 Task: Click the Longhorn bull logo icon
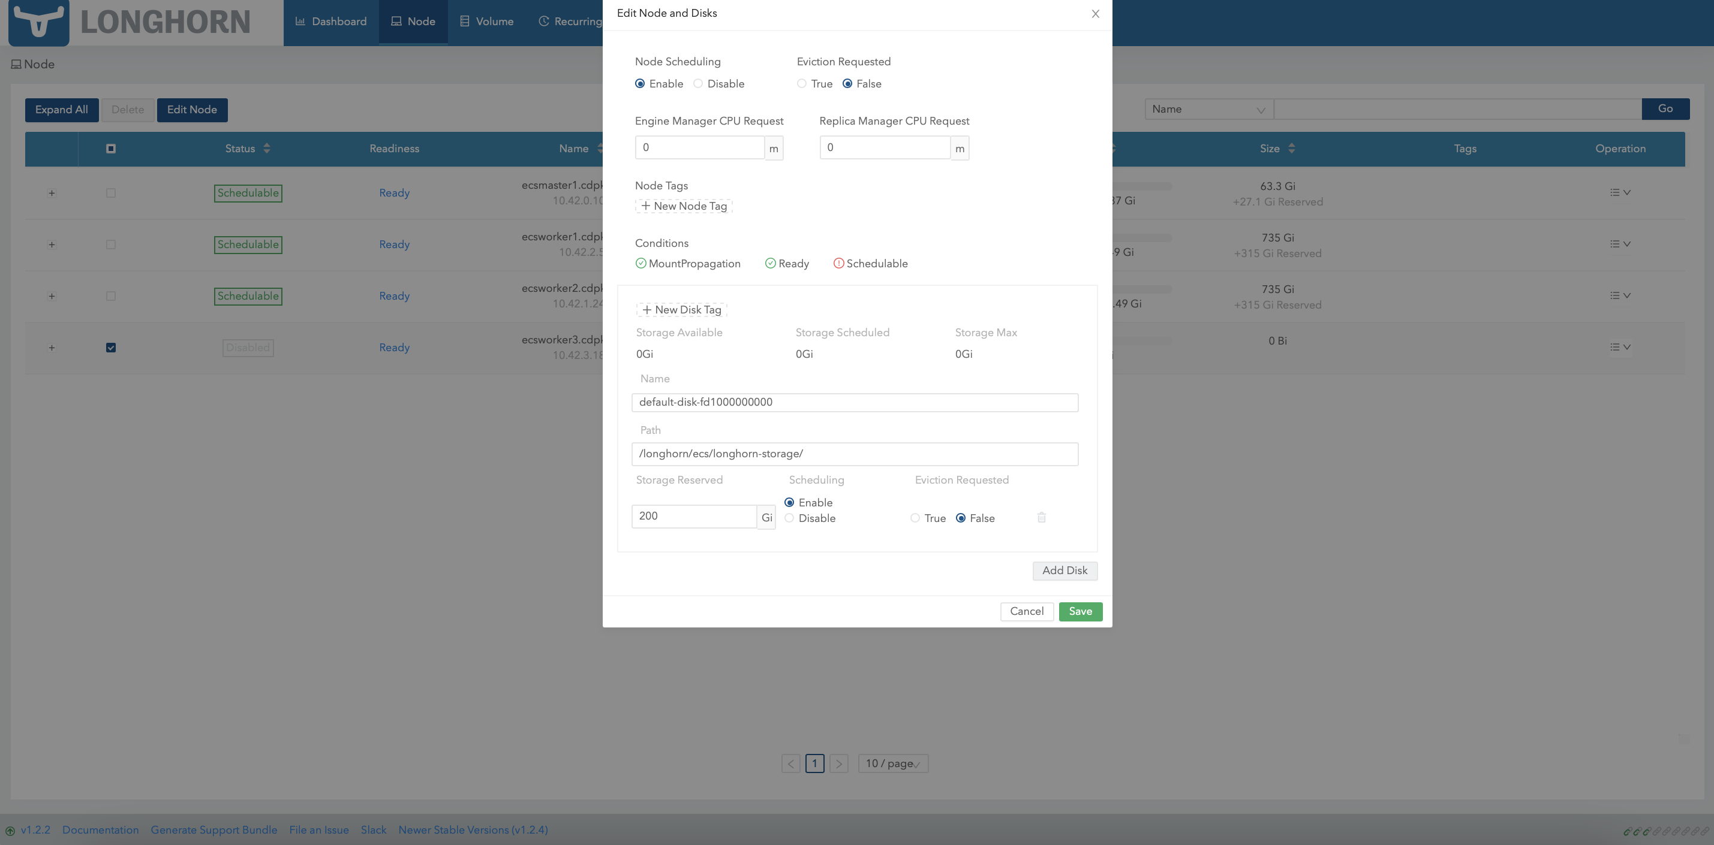point(38,23)
